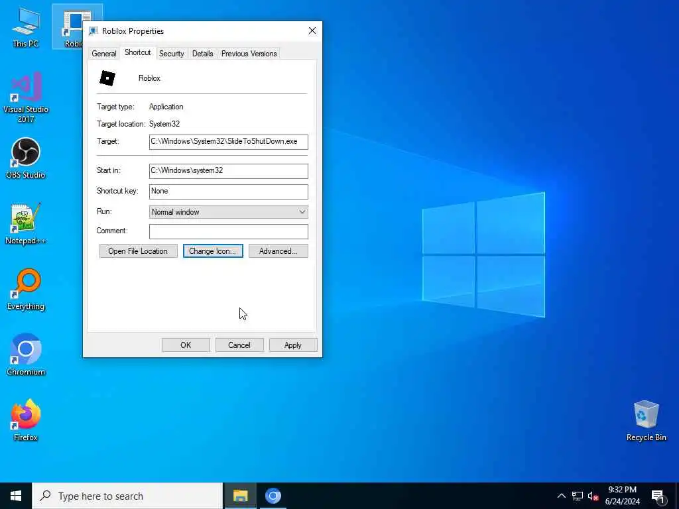Image resolution: width=679 pixels, height=509 pixels.
Task: Switch to the General tab
Action: coord(104,54)
